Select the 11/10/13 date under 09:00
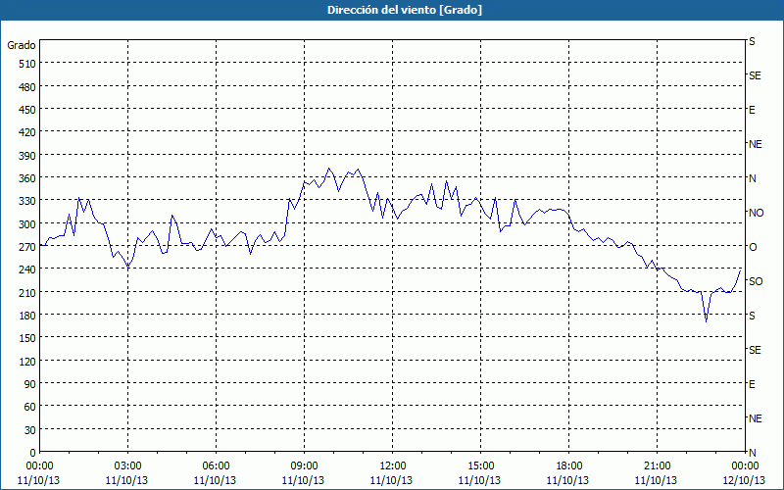Screen dimensions: 784x490 tap(303, 480)
